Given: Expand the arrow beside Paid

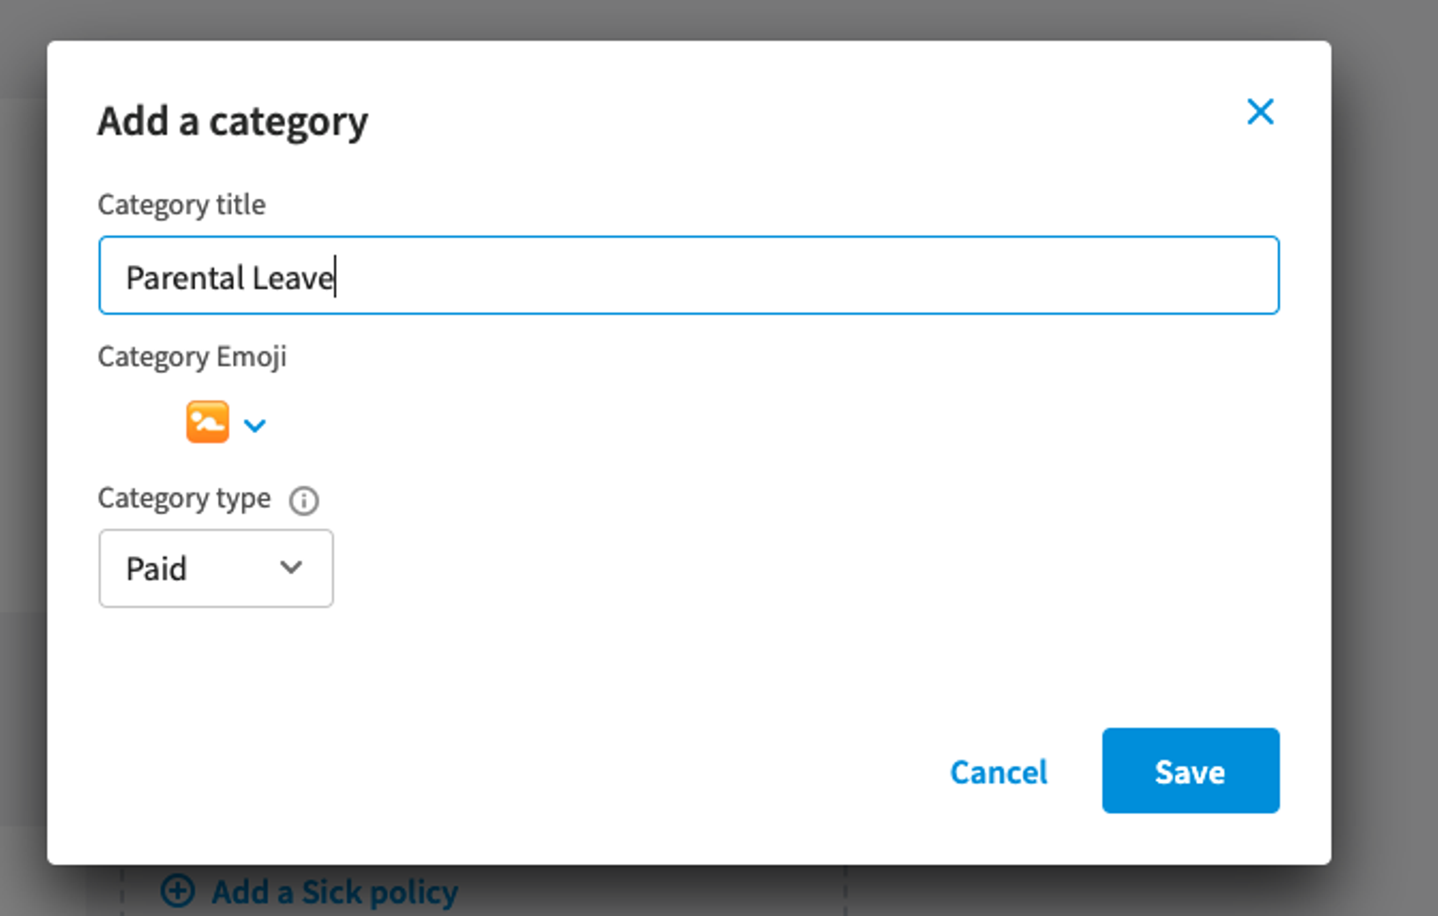Looking at the screenshot, I should 291,567.
